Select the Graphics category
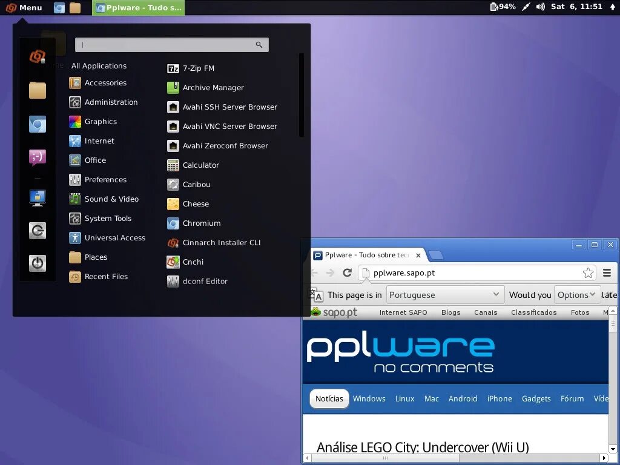This screenshot has height=465, width=620. (x=93, y=121)
